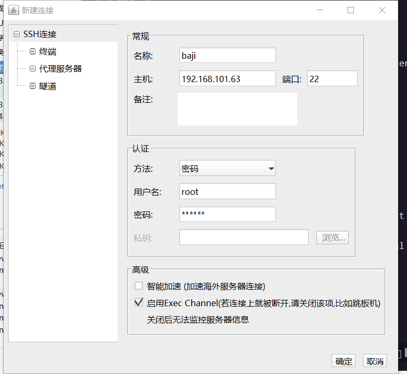Toggle expander next to 终端
407x374 pixels.
pos(32,51)
